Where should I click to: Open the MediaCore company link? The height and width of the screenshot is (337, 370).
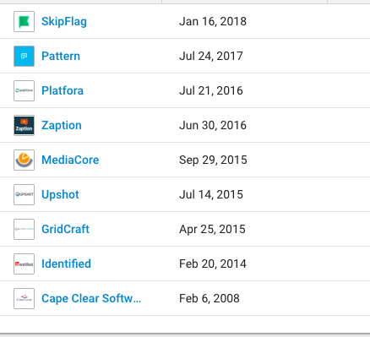[70, 160]
